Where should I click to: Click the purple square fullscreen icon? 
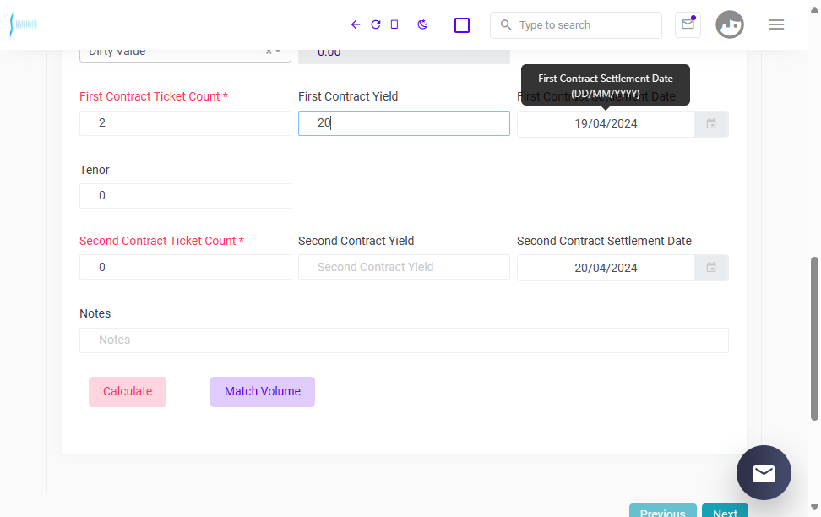pos(462,25)
